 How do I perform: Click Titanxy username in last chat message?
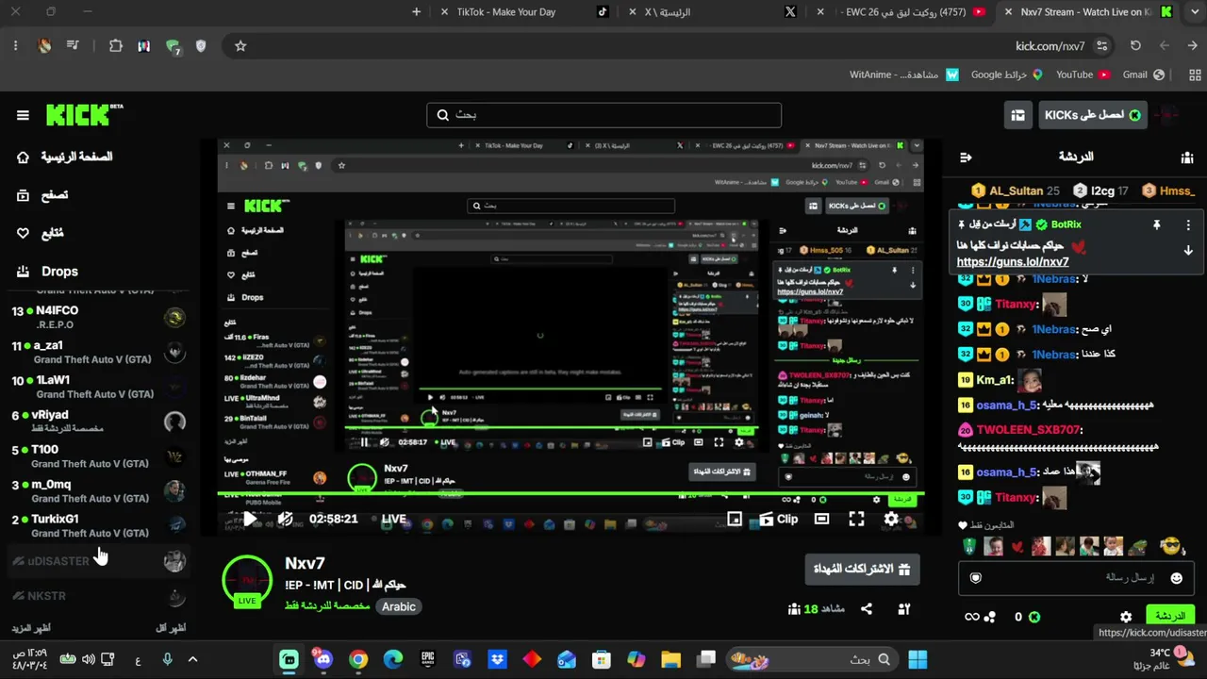point(1017,497)
